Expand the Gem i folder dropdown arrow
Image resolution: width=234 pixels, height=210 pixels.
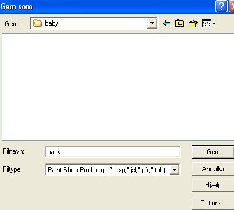(x=152, y=23)
